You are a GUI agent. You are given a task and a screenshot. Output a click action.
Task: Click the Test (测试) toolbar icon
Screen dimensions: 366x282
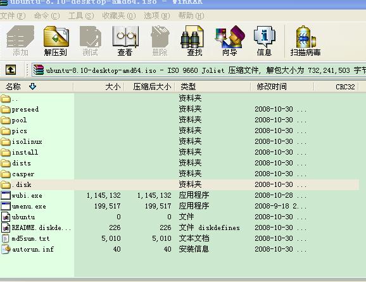coord(91,37)
